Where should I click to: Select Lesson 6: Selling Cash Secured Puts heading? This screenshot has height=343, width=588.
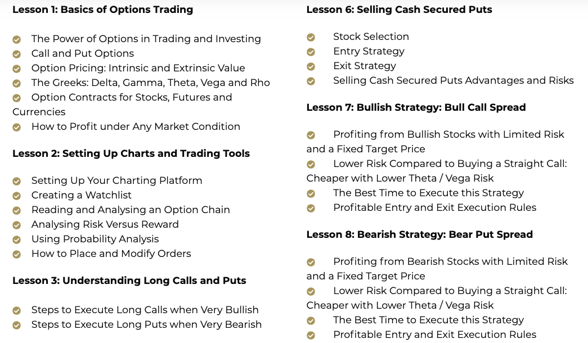pos(399,10)
